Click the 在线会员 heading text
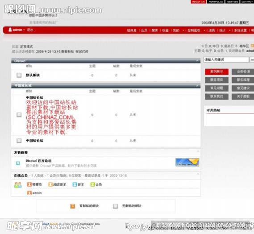Viewport: 254px width, 234px height. [21, 175]
